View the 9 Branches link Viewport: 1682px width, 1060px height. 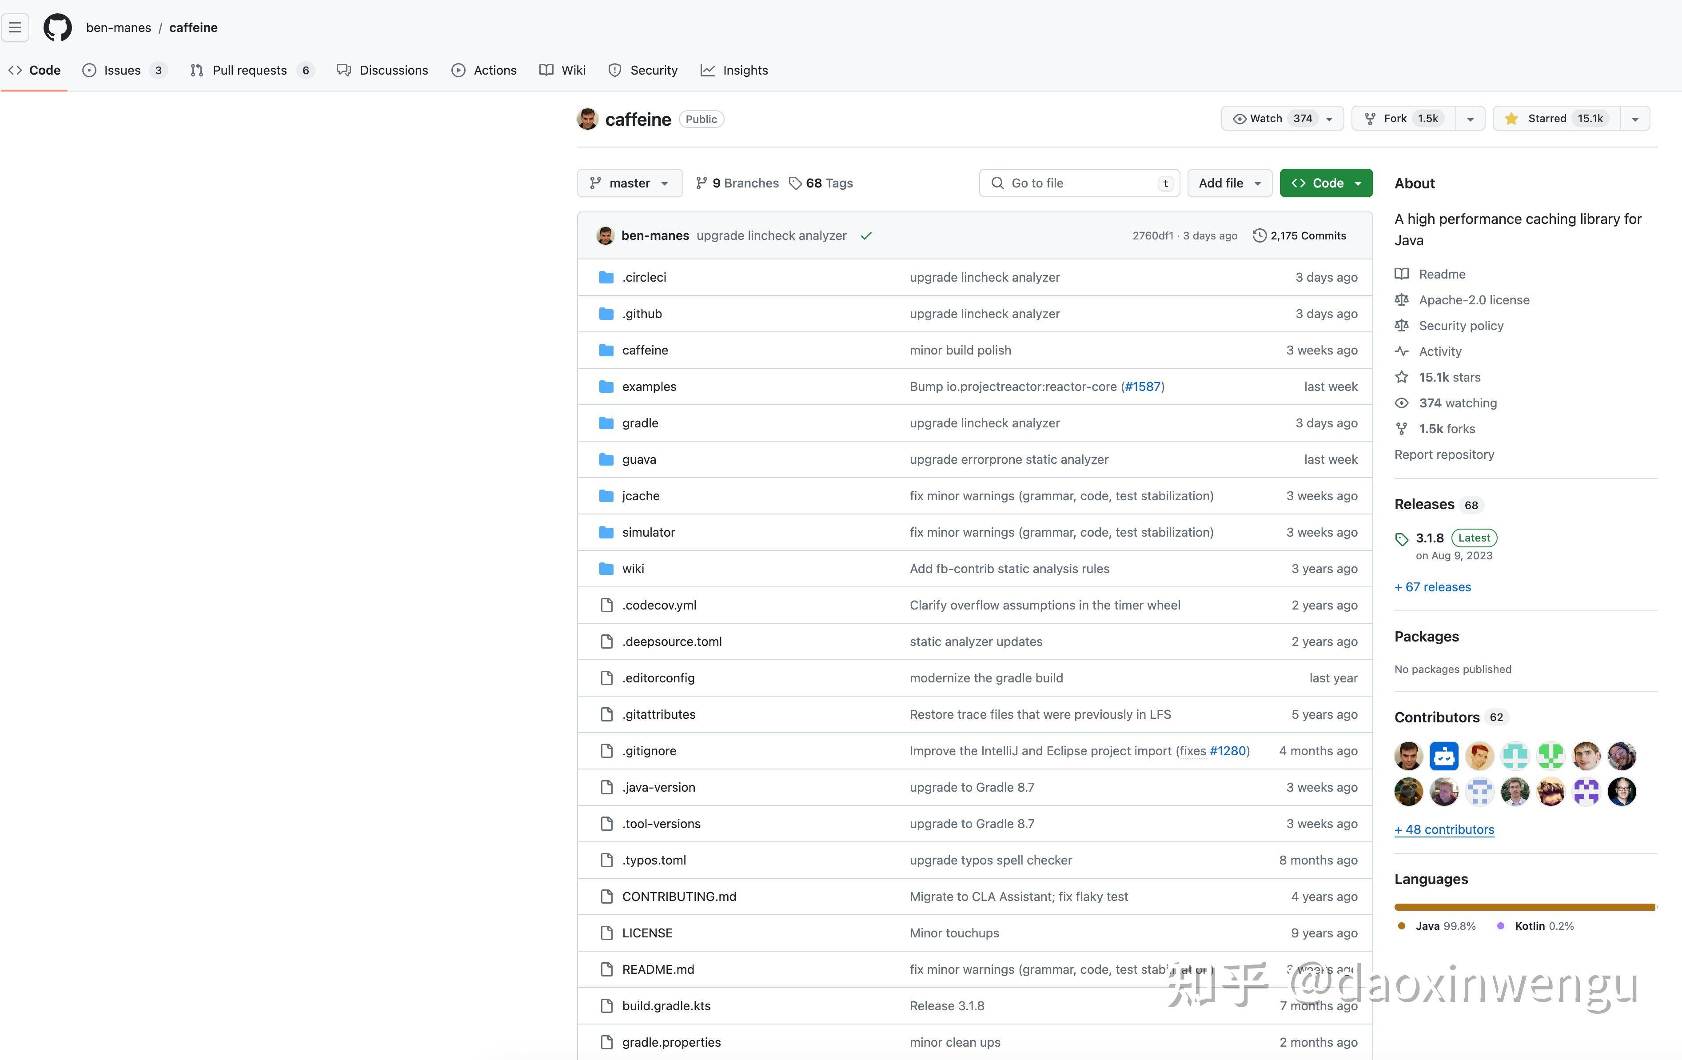point(737,183)
